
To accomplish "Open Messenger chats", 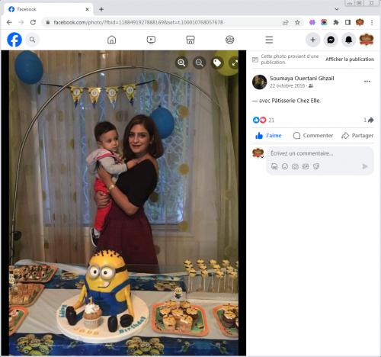I will tap(331, 40).
